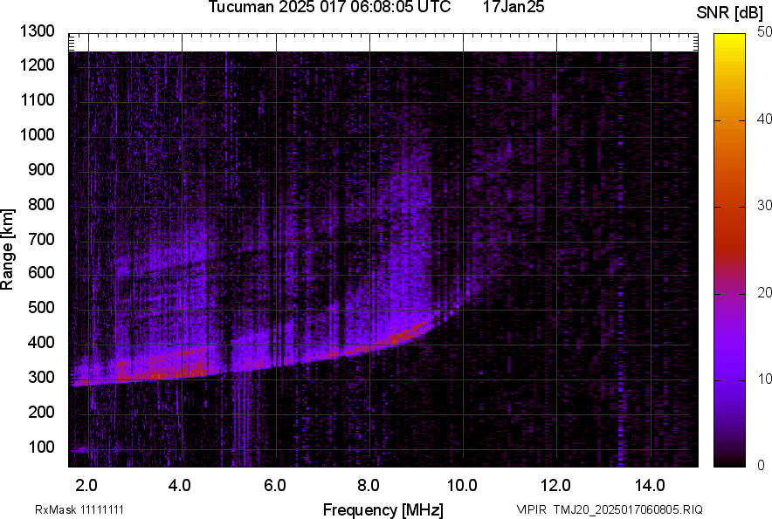Click the 2.0 frequency tick label

[87, 485]
